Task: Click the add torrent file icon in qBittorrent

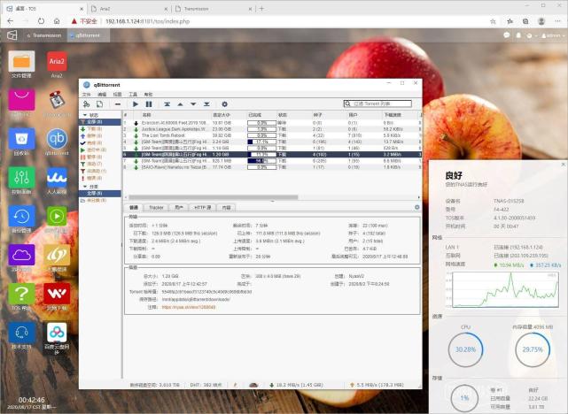Action: click(99, 104)
